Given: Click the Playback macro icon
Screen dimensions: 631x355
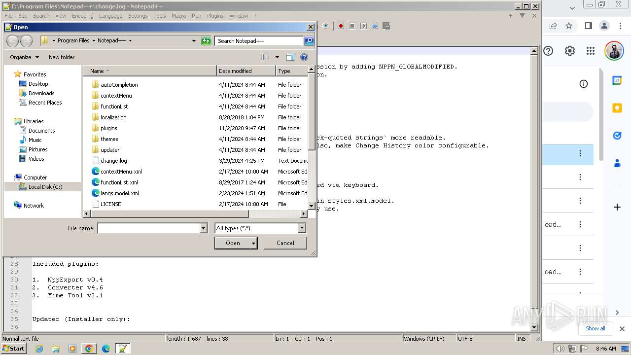Looking at the screenshot, I should coord(363,26).
